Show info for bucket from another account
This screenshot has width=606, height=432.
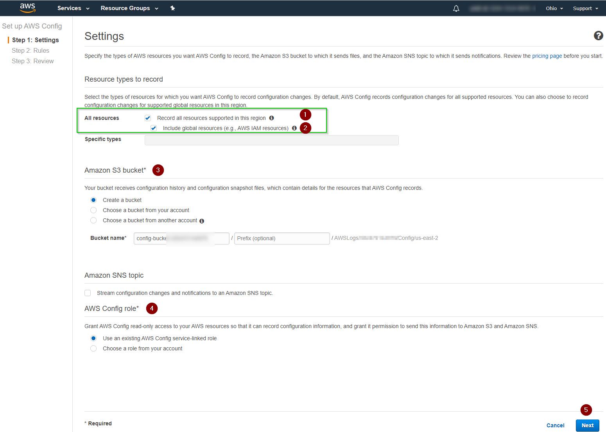coord(202,221)
